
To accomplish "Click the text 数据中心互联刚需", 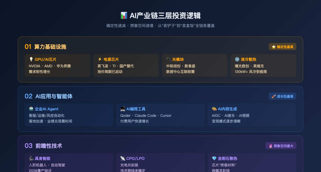I will pos(180,72).
